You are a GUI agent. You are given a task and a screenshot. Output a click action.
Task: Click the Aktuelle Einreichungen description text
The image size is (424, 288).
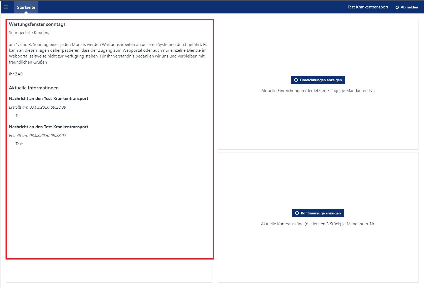click(x=318, y=91)
